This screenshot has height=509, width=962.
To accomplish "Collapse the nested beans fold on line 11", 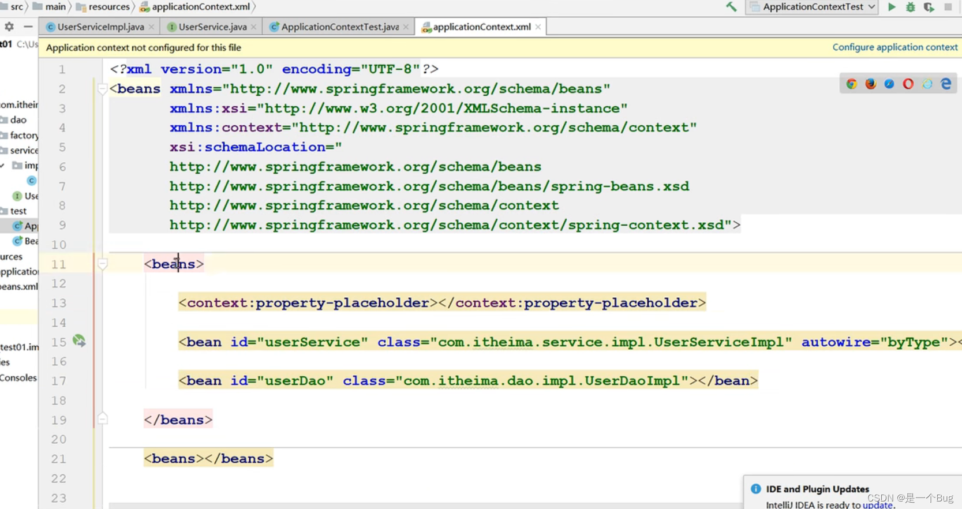I will (102, 264).
